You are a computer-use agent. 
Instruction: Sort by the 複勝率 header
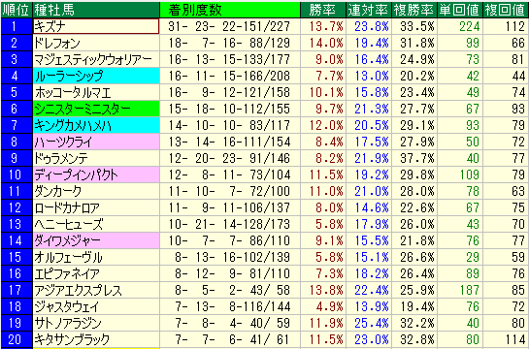[414, 10]
